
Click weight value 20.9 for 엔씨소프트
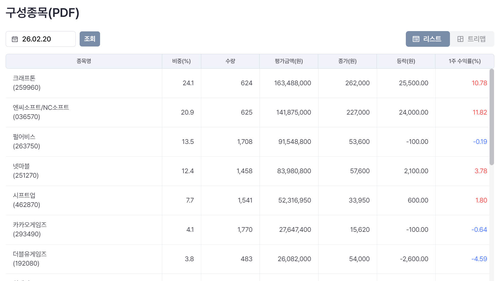[x=187, y=112]
